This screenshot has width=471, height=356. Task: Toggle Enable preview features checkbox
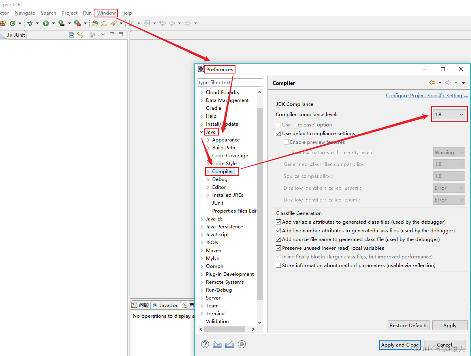click(x=286, y=142)
